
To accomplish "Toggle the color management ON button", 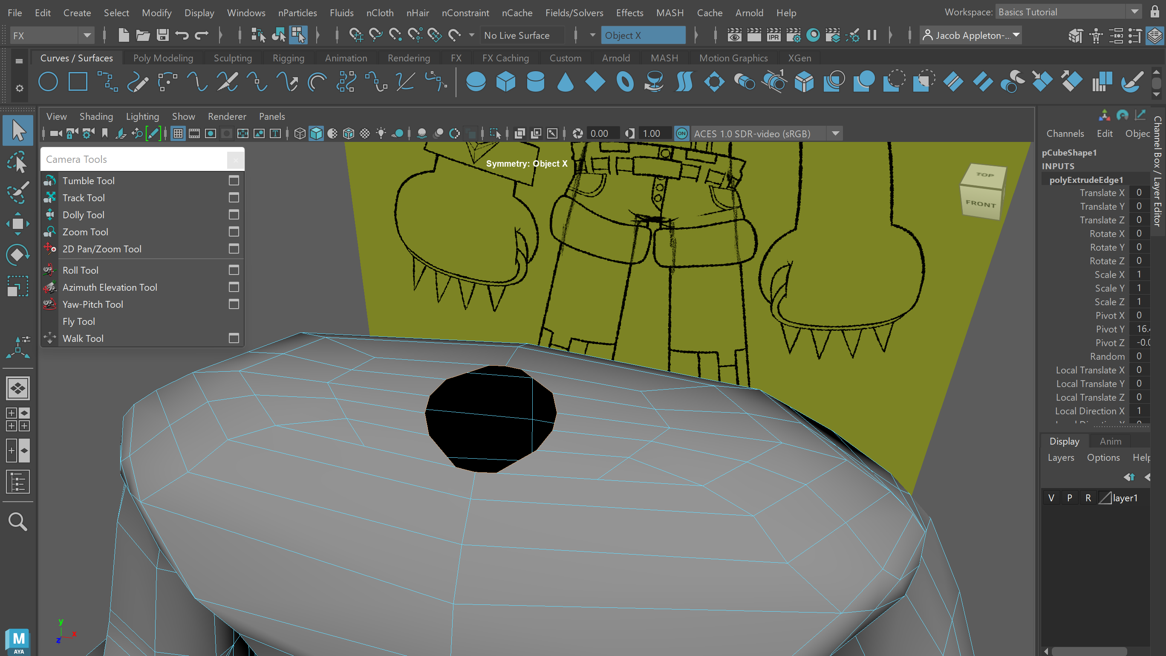I will coord(681,133).
